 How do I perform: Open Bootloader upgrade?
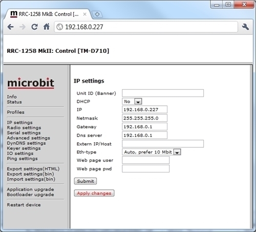[x=31, y=195]
